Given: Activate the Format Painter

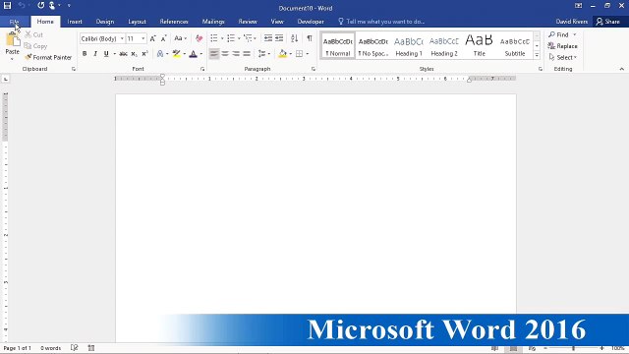Looking at the screenshot, I should pos(48,57).
